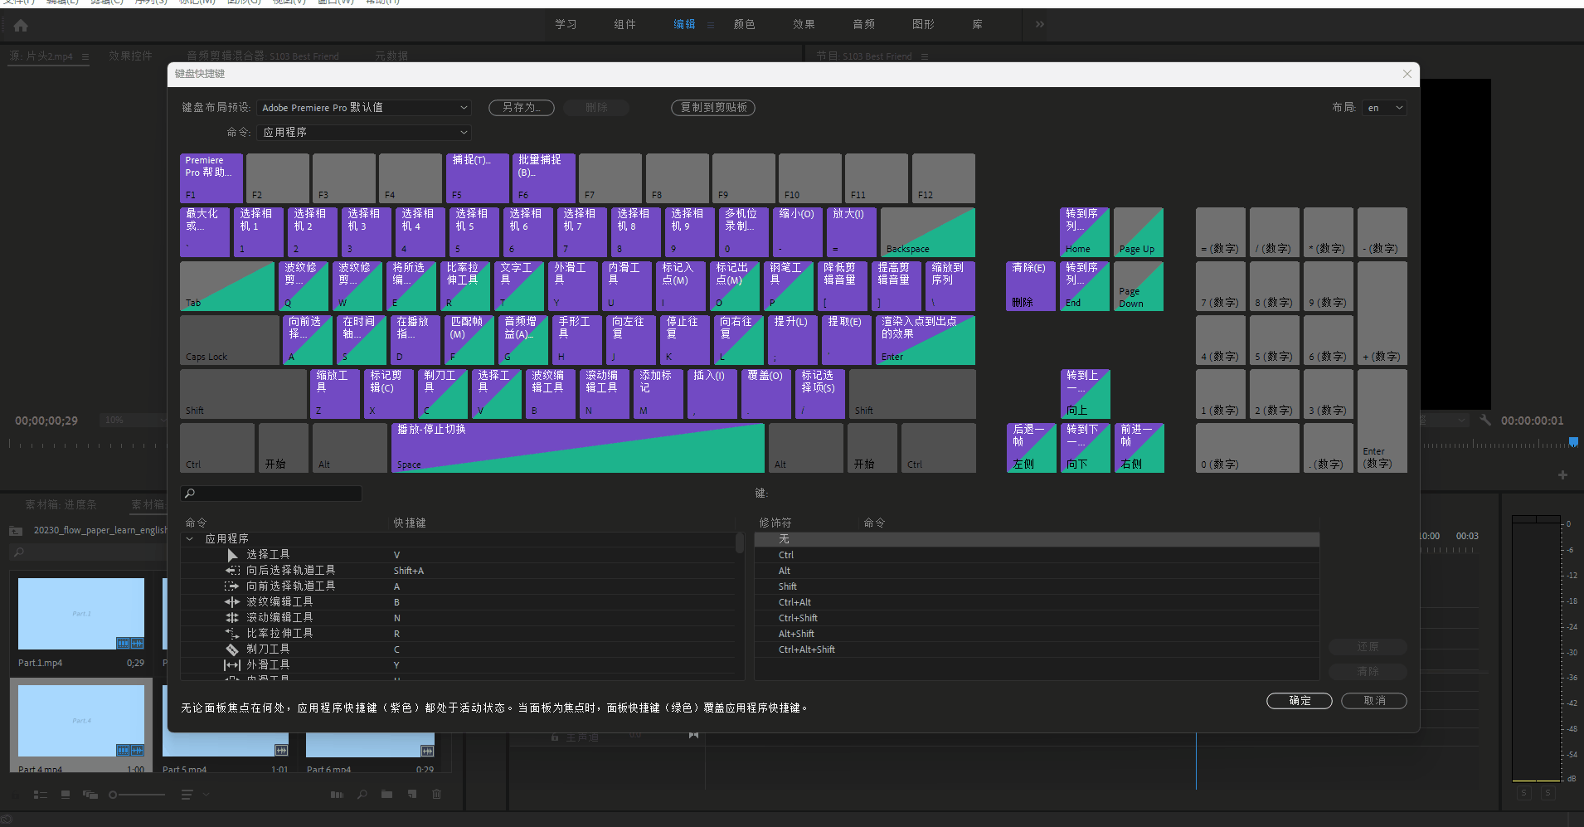The width and height of the screenshot is (1584, 827).
Task: Select the Ctrl+Shift modifier row
Action: (x=1037, y=619)
